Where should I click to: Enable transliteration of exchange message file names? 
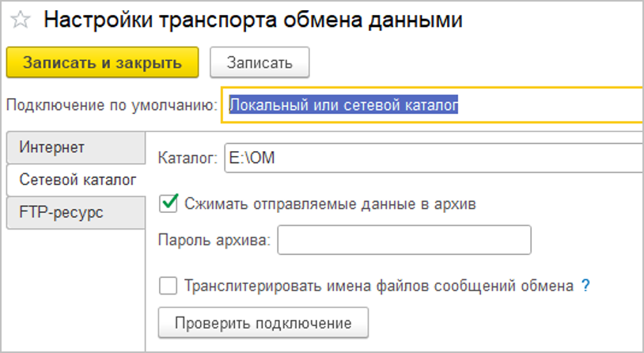pos(168,286)
